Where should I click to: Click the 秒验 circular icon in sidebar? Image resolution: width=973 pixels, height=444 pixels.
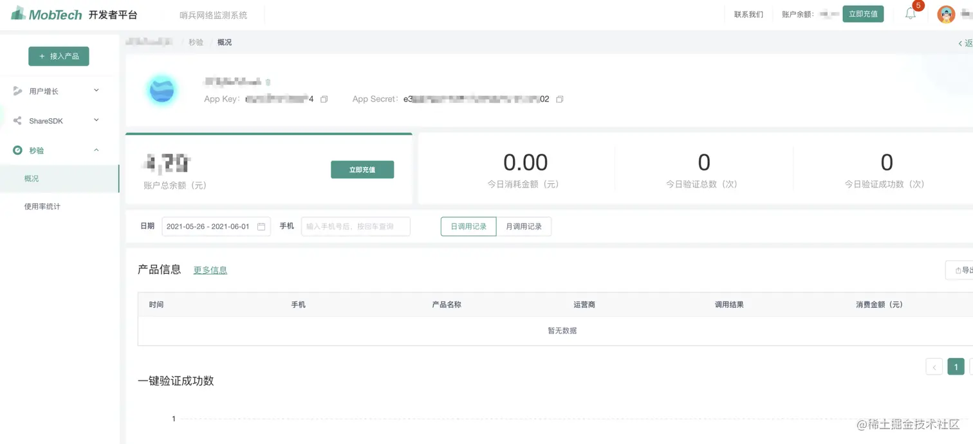tap(17, 150)
